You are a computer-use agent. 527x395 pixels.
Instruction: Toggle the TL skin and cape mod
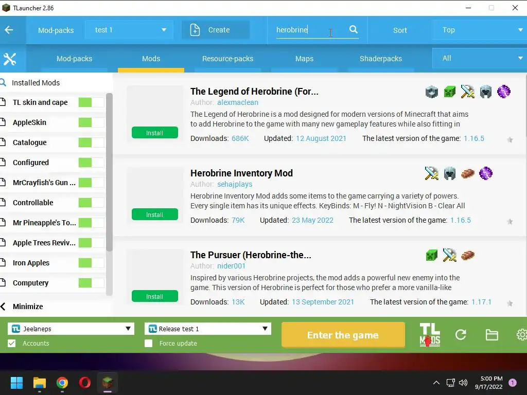[x=91, y=102]
